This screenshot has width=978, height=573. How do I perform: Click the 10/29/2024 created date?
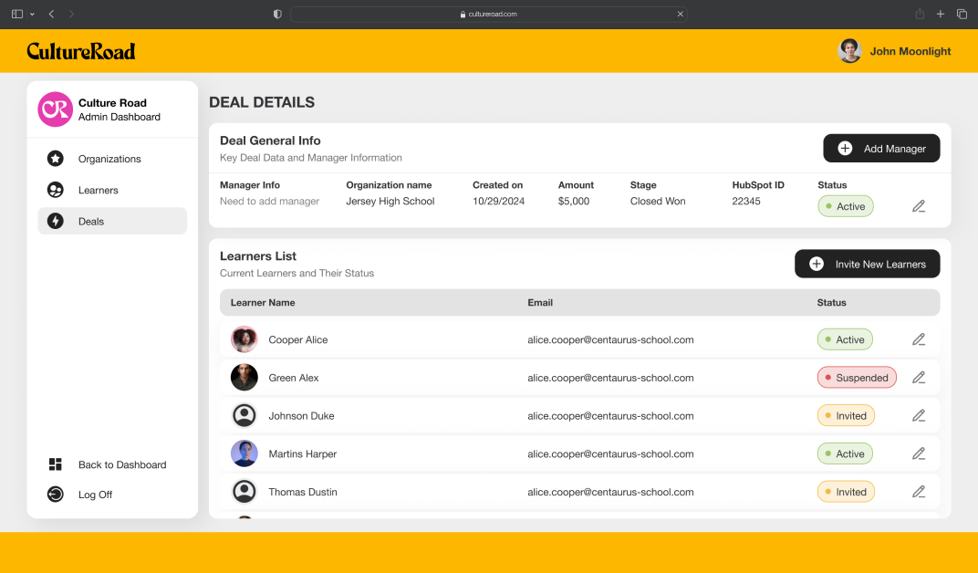(x=498, y=201)
